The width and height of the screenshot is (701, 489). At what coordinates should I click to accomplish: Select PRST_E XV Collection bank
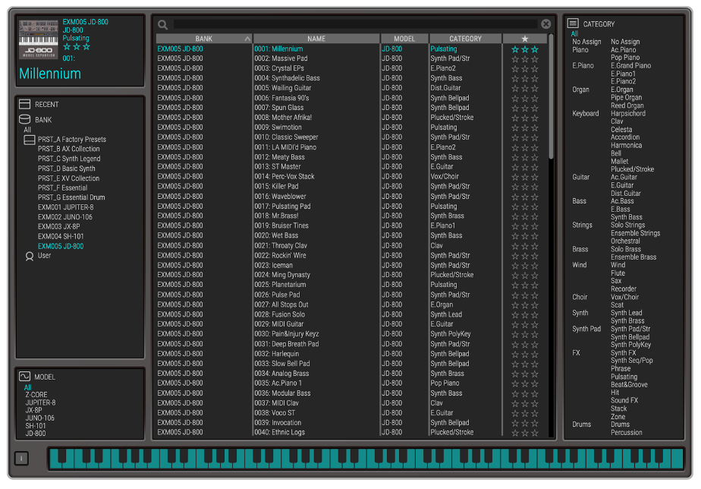(69, 178)
